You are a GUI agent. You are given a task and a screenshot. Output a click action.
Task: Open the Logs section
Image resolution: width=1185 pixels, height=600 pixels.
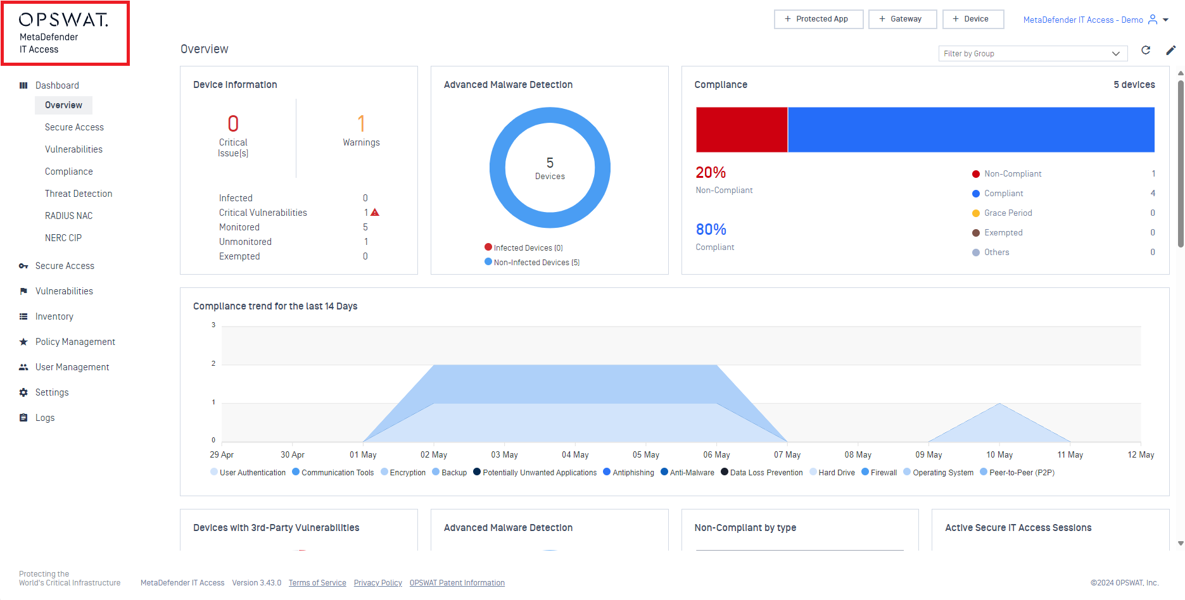coord(45,418)
